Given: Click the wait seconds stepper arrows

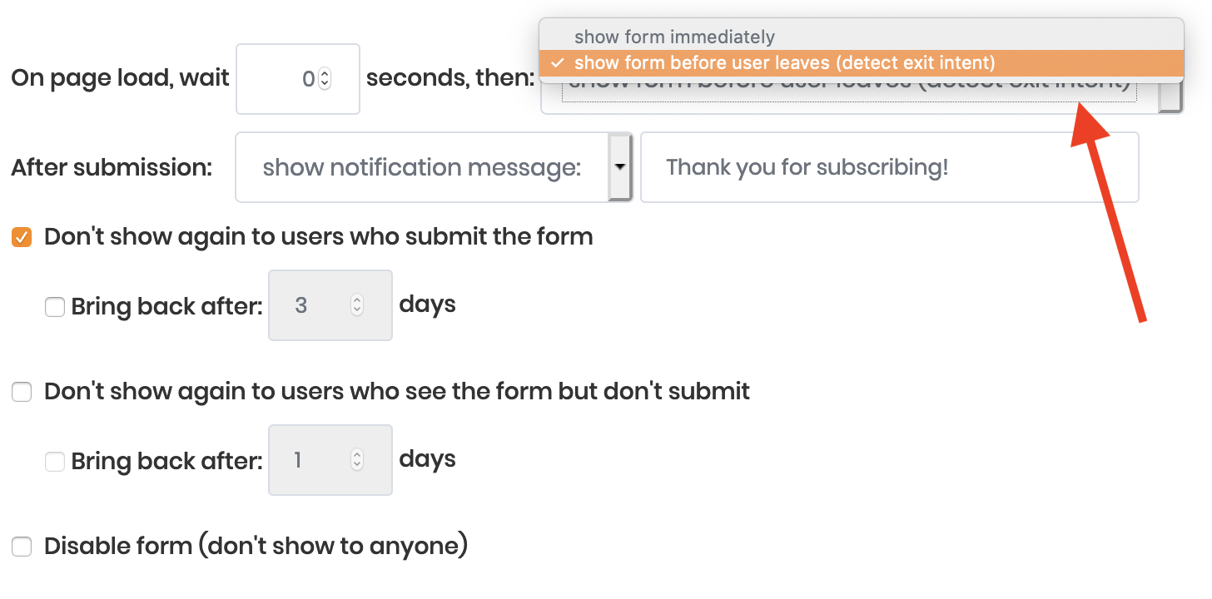Looking at the screenshot, I should click(x=325, y=79).
